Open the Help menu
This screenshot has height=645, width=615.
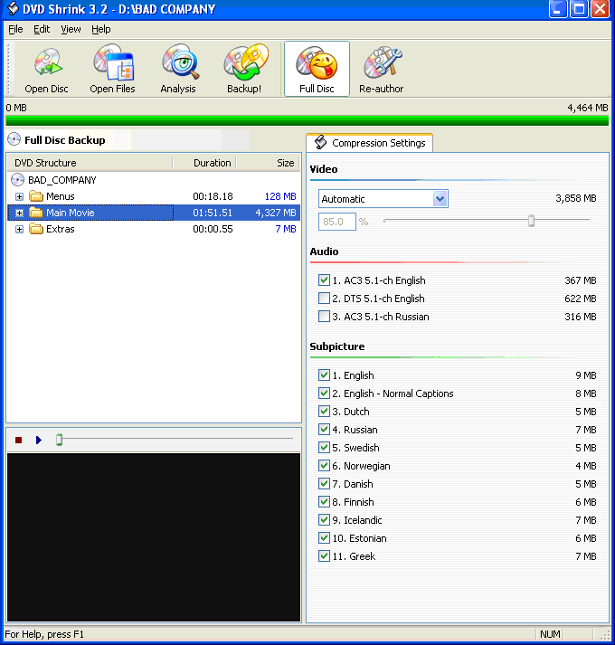100,29
